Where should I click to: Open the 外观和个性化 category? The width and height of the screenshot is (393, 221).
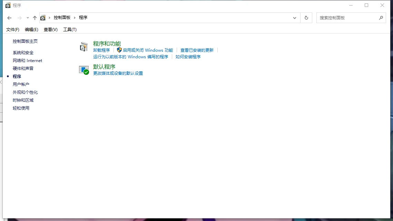point(25,92)
